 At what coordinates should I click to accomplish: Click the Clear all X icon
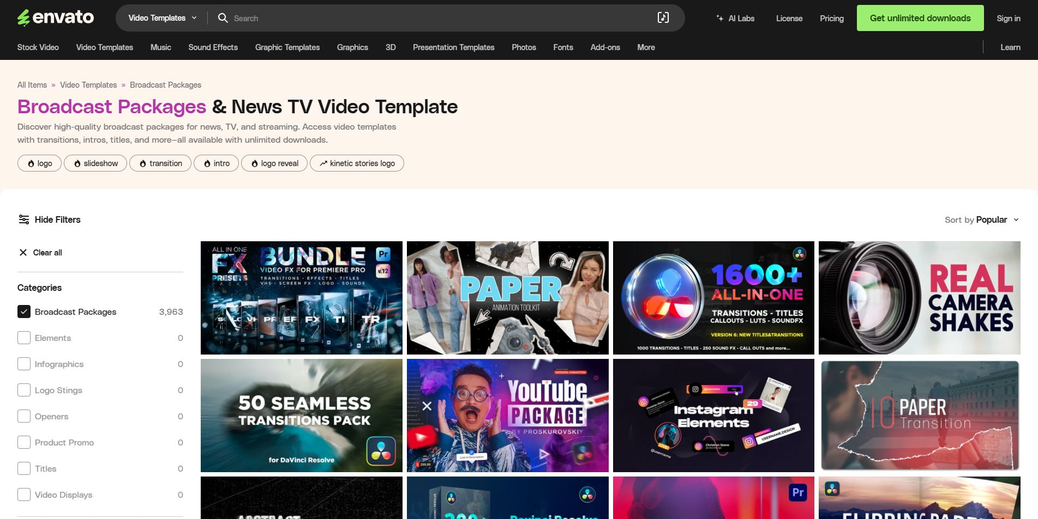pyautogui.click(x=23, y=252)
